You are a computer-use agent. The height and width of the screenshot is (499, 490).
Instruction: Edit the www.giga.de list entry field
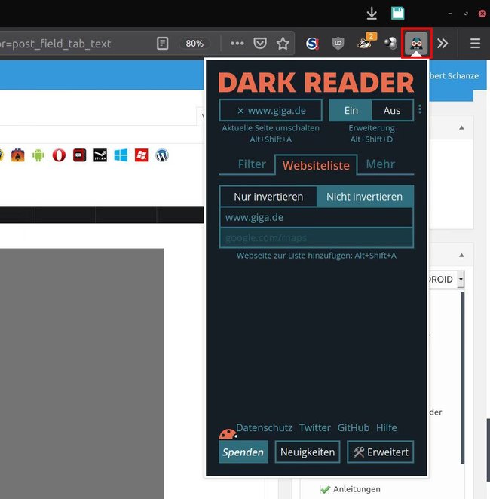pos(317,218)
